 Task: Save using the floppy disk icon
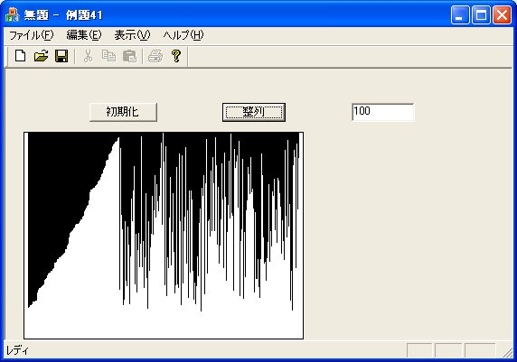(61, 56)
